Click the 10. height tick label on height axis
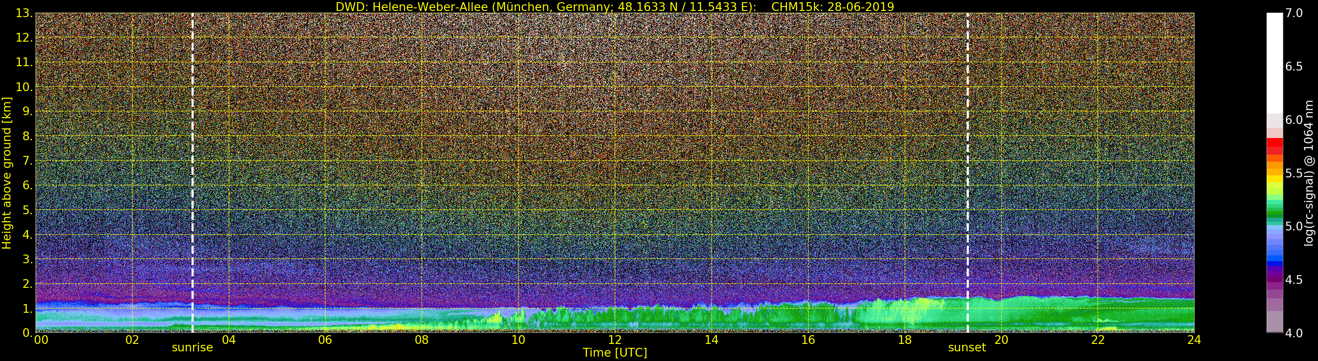This screenshot has height=361, width=1318. 24,87
